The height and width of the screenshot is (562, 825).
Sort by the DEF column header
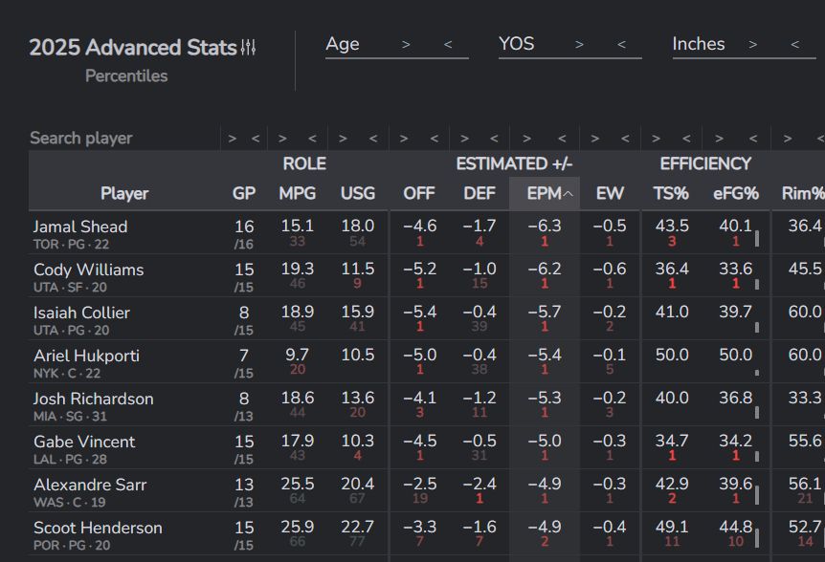point(479,193)
